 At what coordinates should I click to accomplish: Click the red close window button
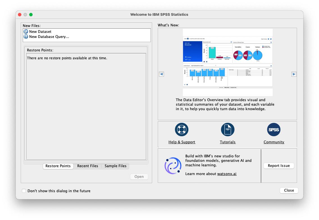(x=20, y=15)
